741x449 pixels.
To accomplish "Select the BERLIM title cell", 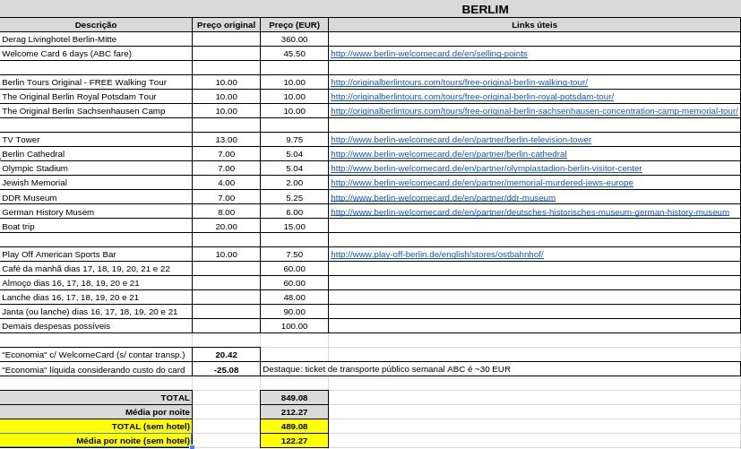I will (x=485, y=9).
